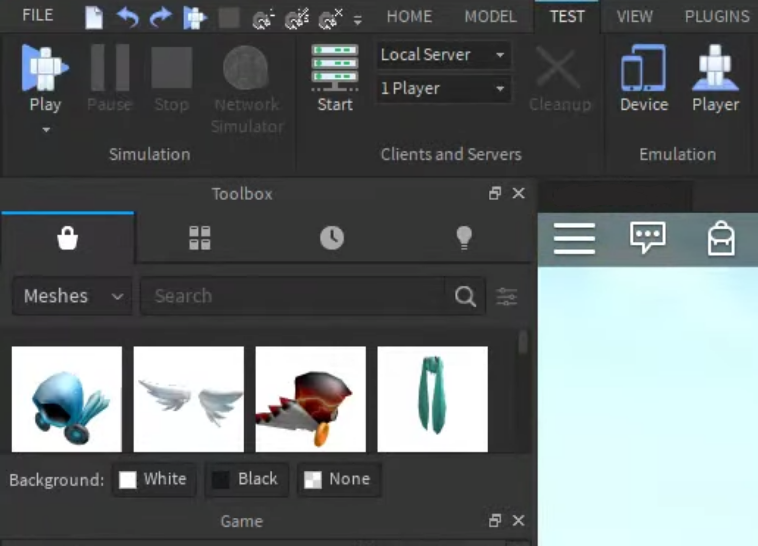Open the Toolbox Inventory grid tab
This screenshot has height=546, width=758.
[200, 238]
